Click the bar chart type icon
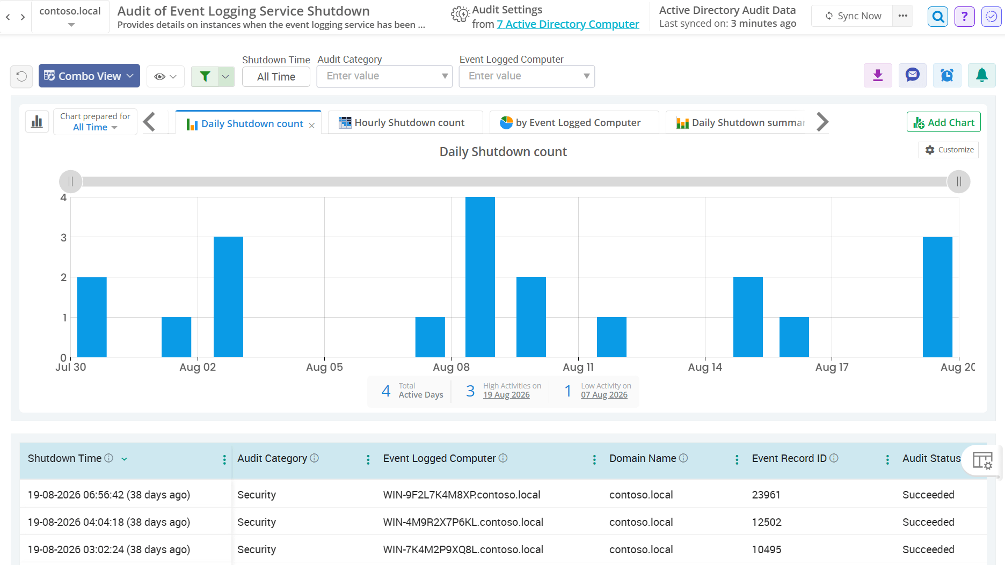Screen dimensions: 1005x565 37,122
